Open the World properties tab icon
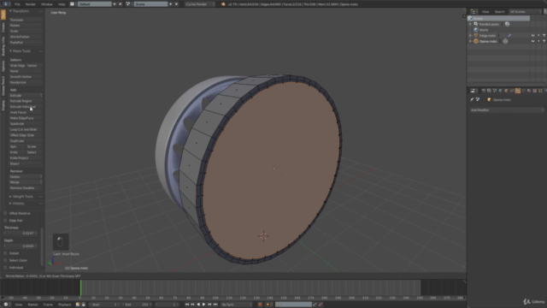Viewport: 547px width, 308px height. point(501,91)
